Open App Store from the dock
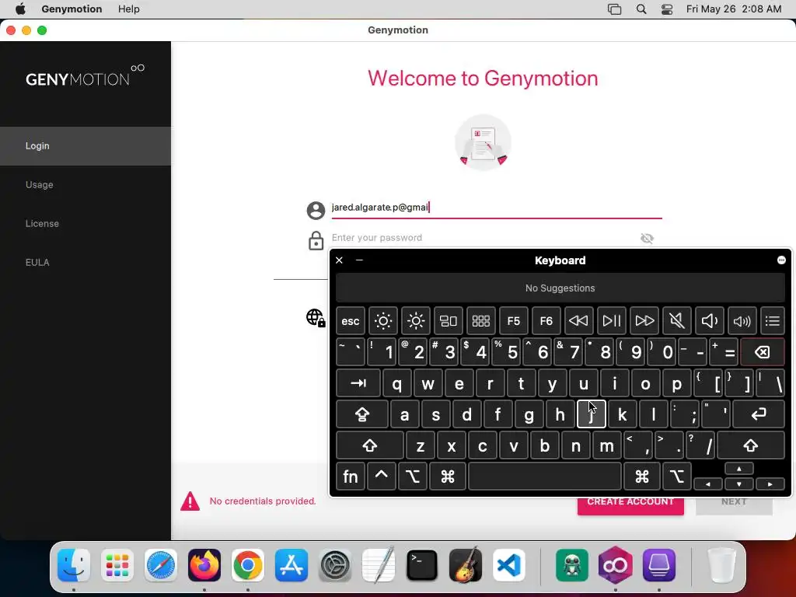 pyautogui.click(x=292, y=565)
